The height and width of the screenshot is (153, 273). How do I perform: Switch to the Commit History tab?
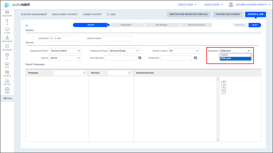pos(92,14)
